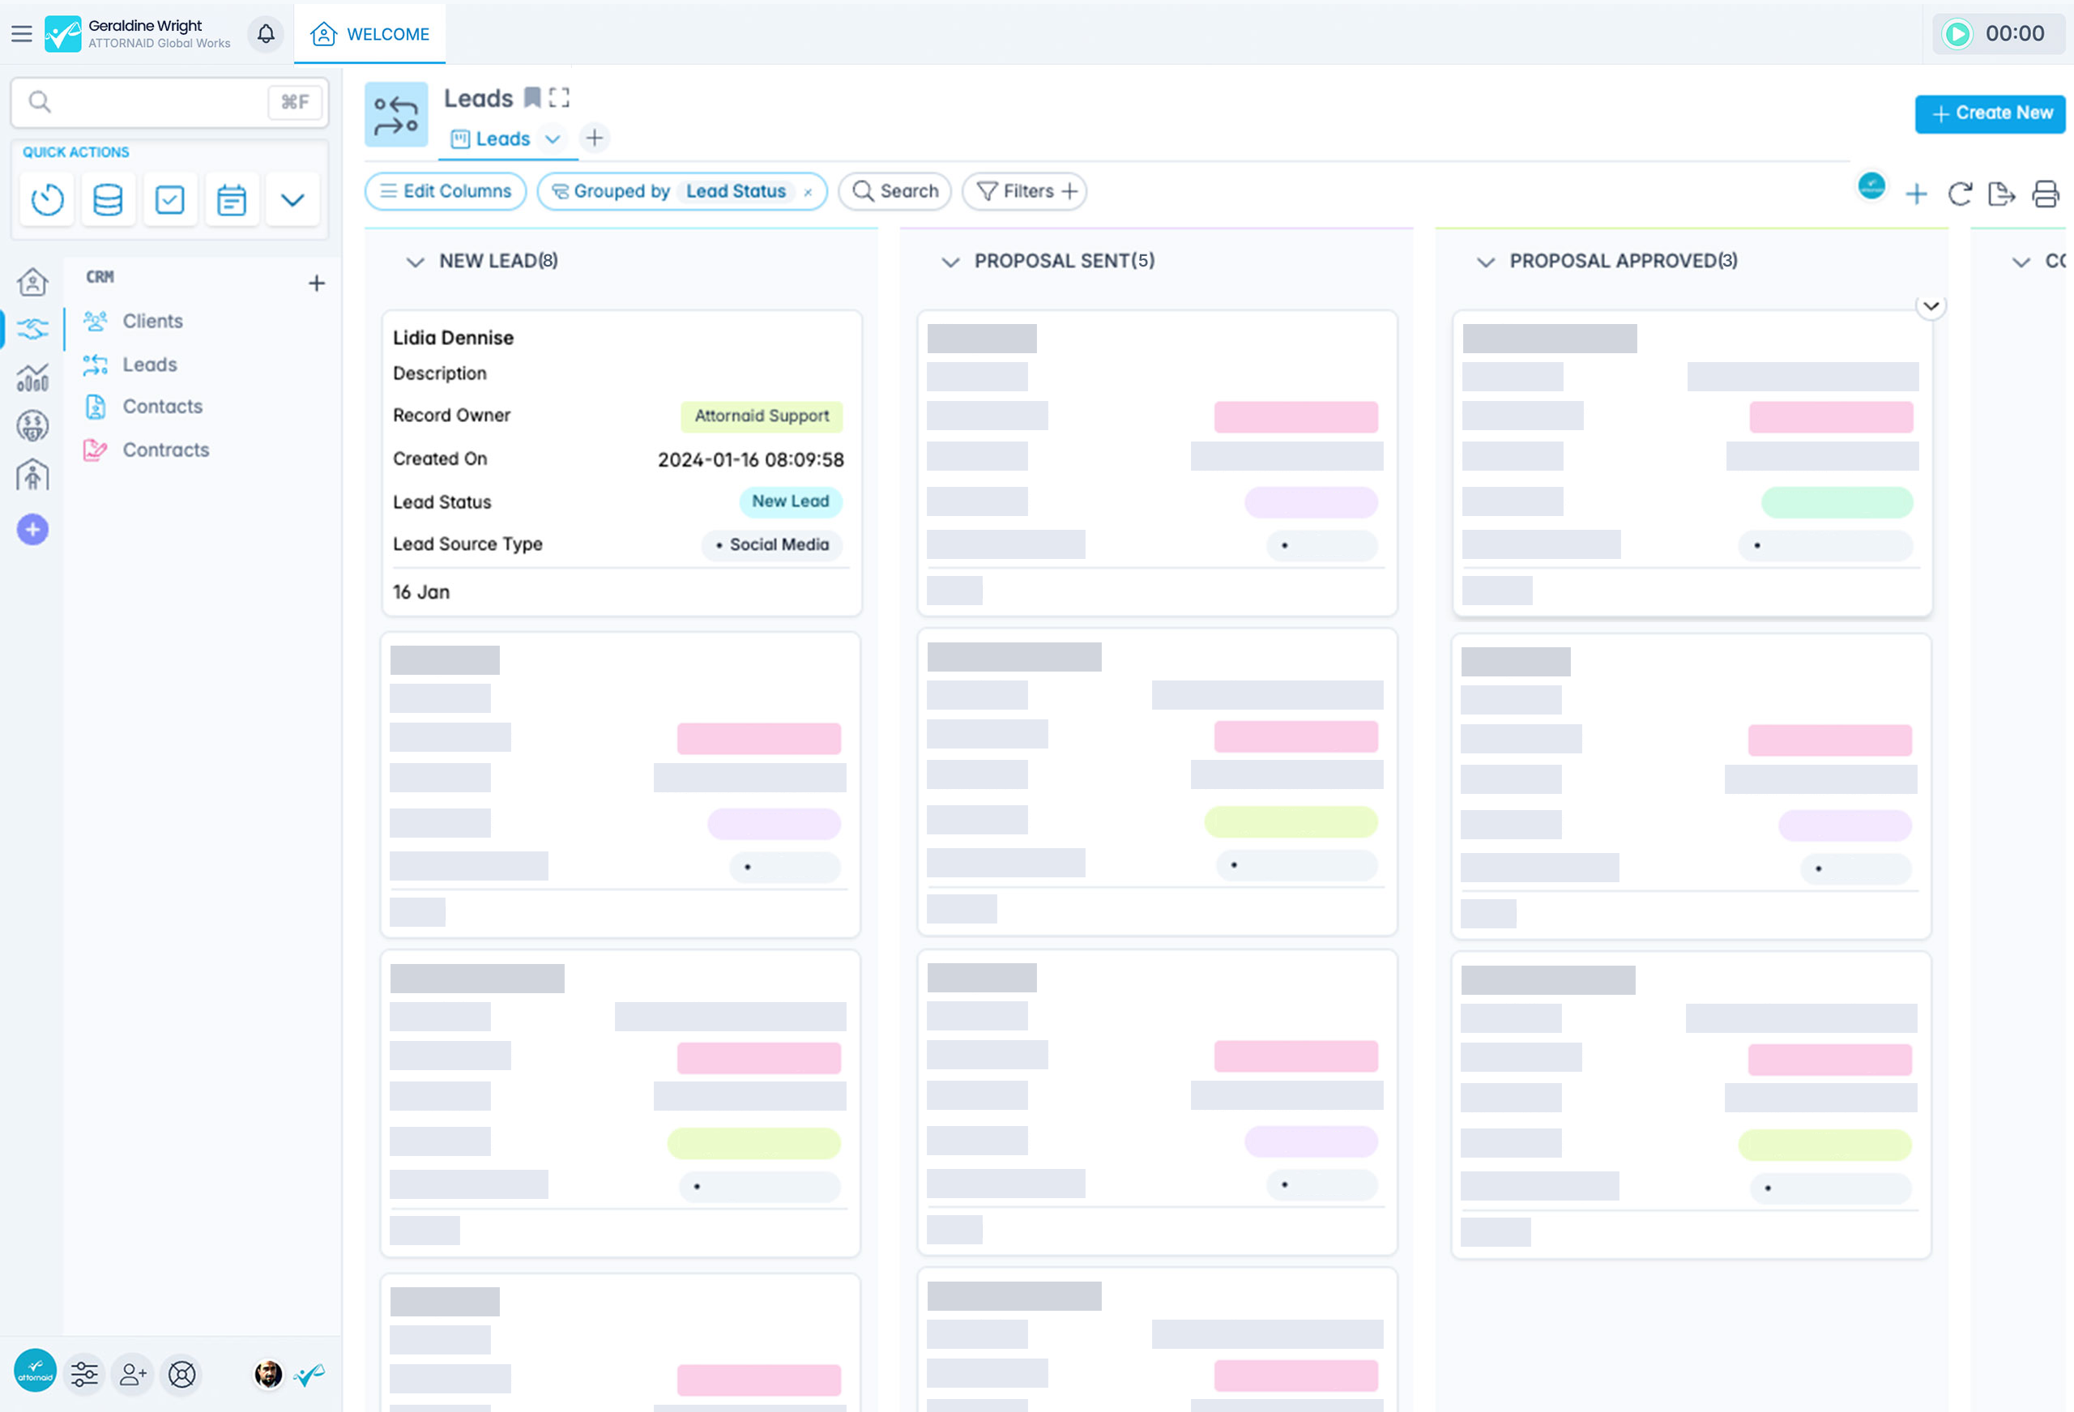
Task: Open the analytics chart module icon
Action: (x=32, y=378)
